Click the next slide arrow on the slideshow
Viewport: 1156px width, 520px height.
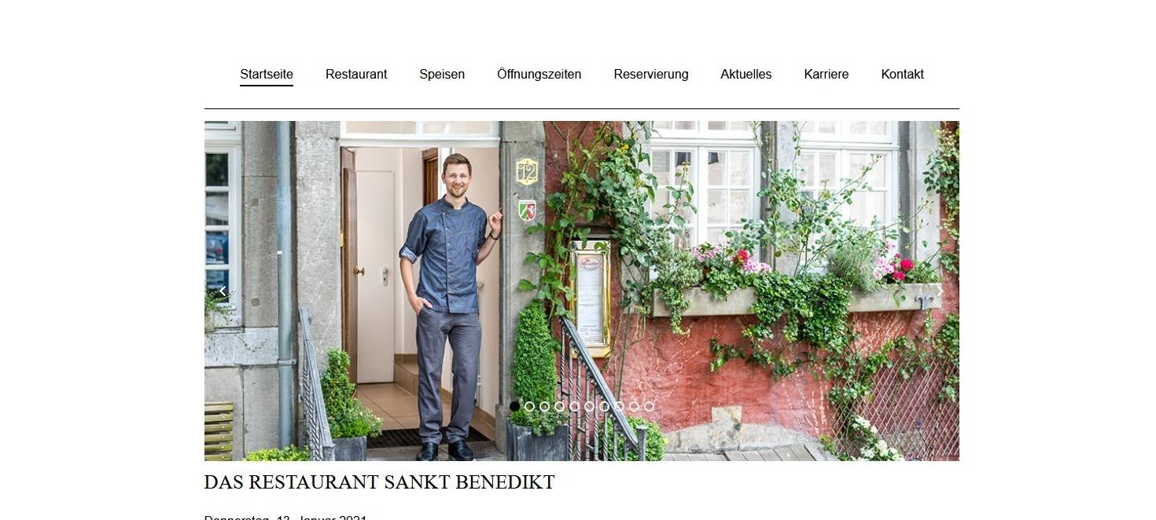tap(940, 291)
